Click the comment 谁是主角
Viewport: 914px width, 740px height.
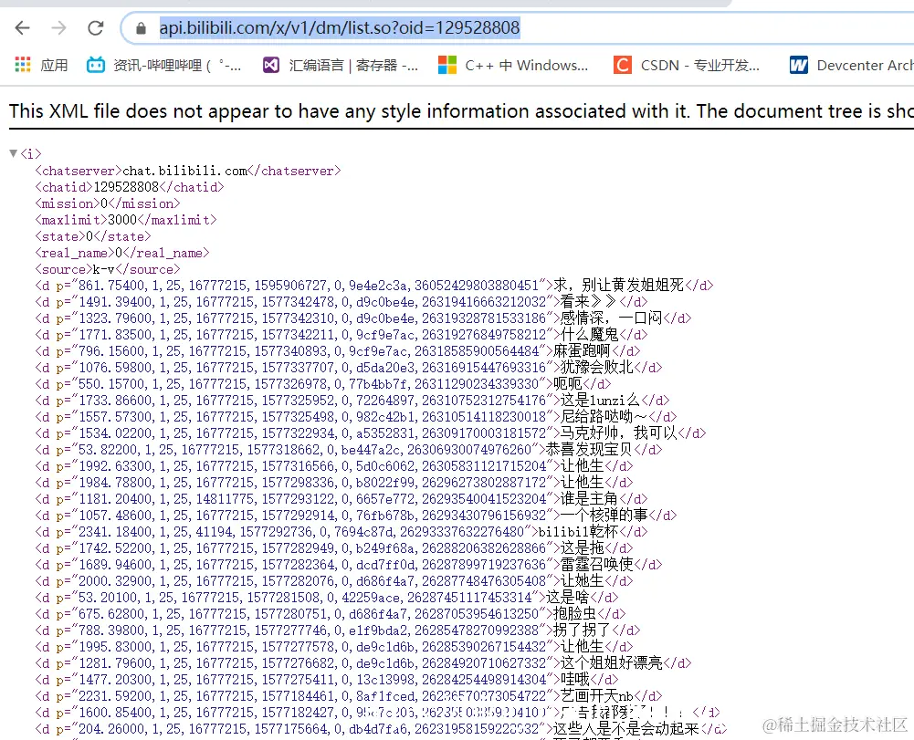(x=589, y=499)
